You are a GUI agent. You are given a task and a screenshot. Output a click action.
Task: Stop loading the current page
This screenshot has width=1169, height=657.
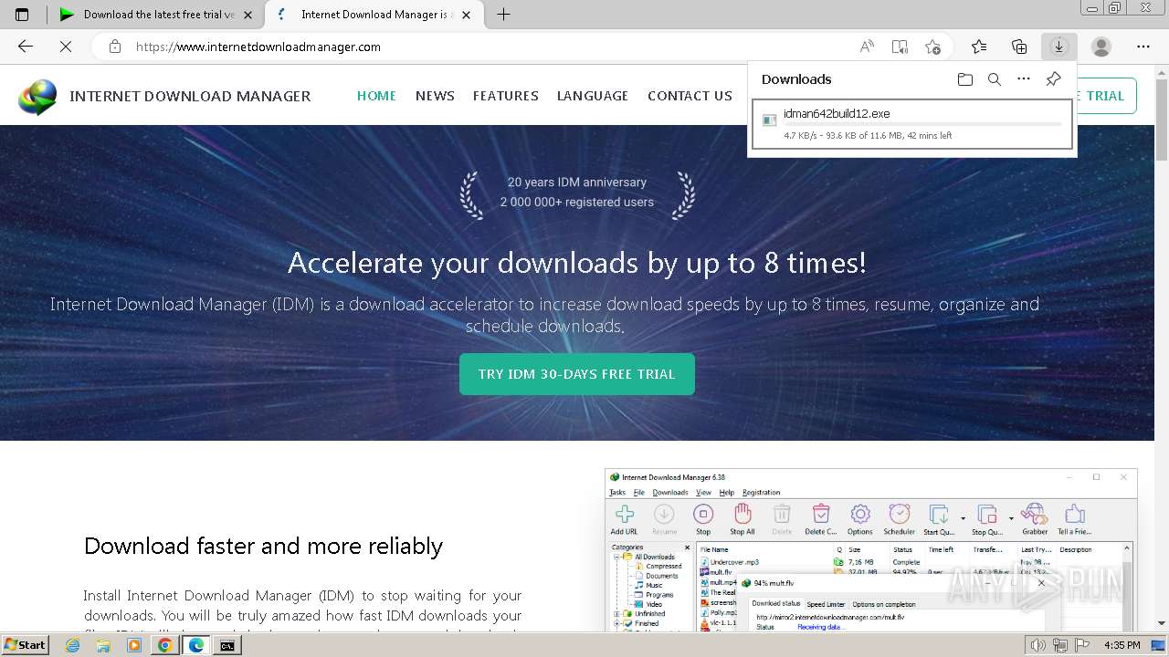click(x=66, y=47)
